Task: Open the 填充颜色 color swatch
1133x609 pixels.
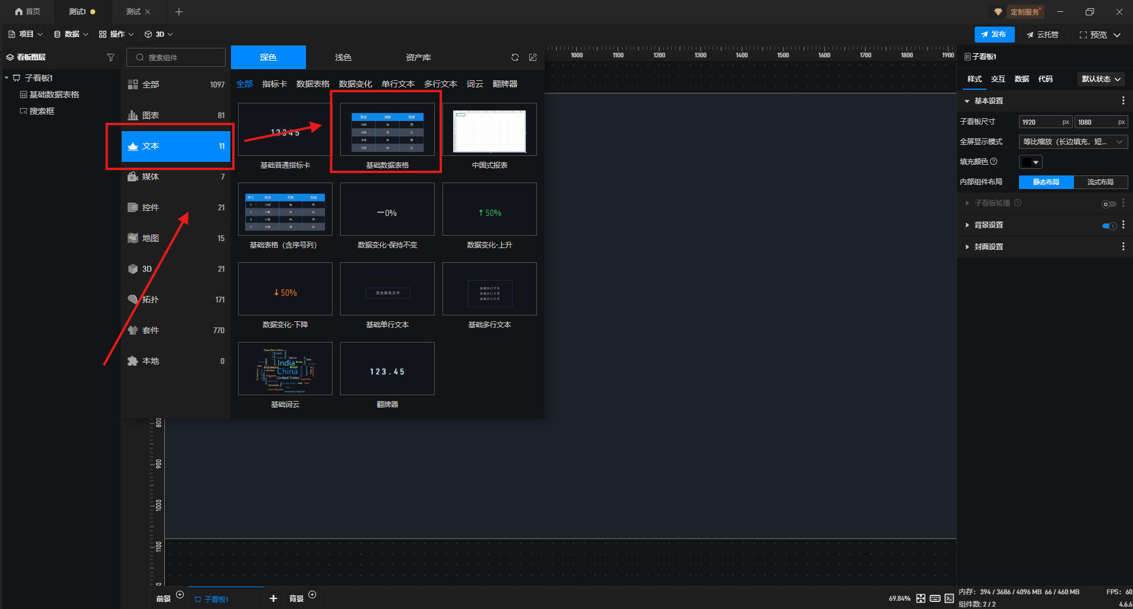Action: (x=1030, y=162)
